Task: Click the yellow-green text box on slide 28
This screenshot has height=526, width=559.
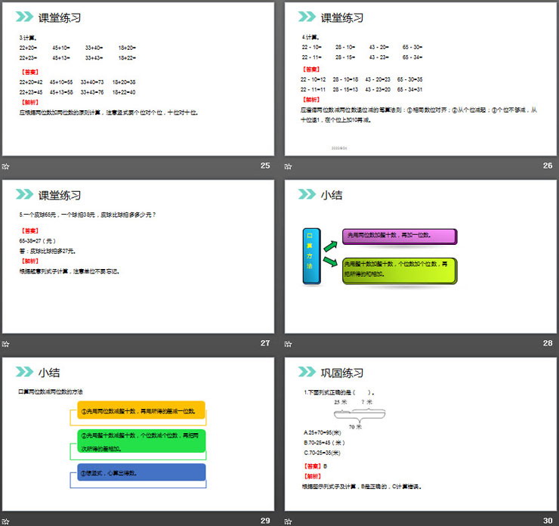Action: point(400,271)
